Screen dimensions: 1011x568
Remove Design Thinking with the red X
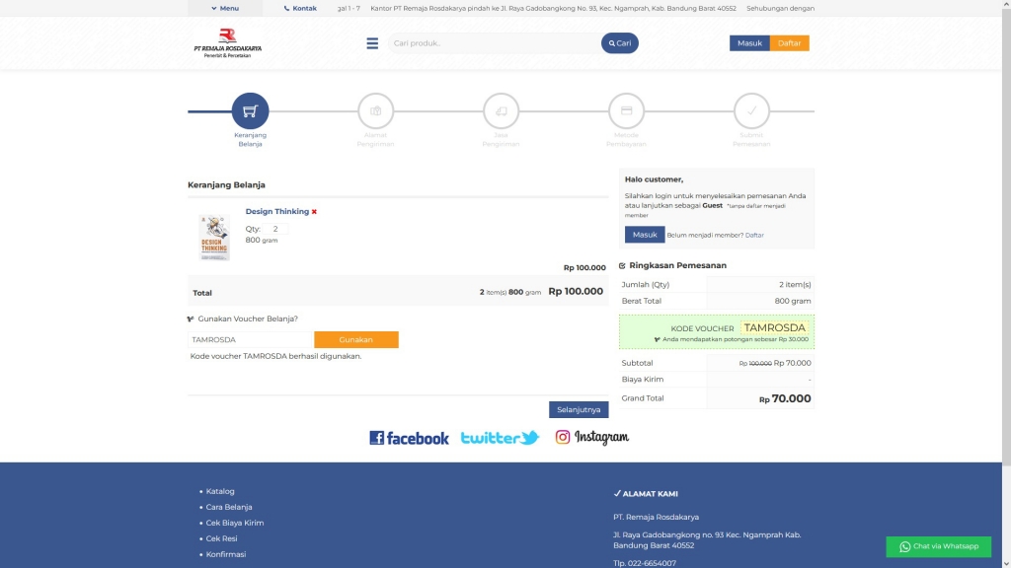click(x=314, y=212)
